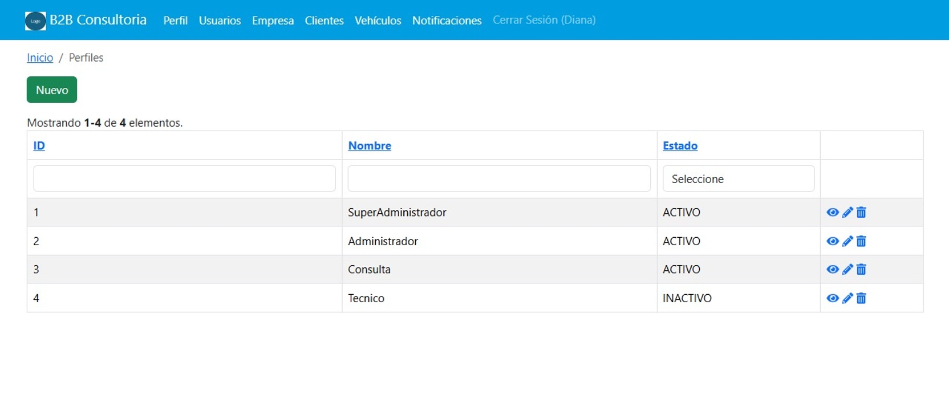Open the Empresa menu item
Screen dimensions: 949x394
pos(273,21)
